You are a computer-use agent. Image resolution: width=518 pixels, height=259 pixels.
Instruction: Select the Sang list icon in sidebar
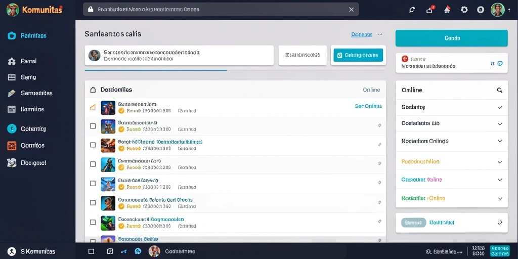click(x=12, y=77)
